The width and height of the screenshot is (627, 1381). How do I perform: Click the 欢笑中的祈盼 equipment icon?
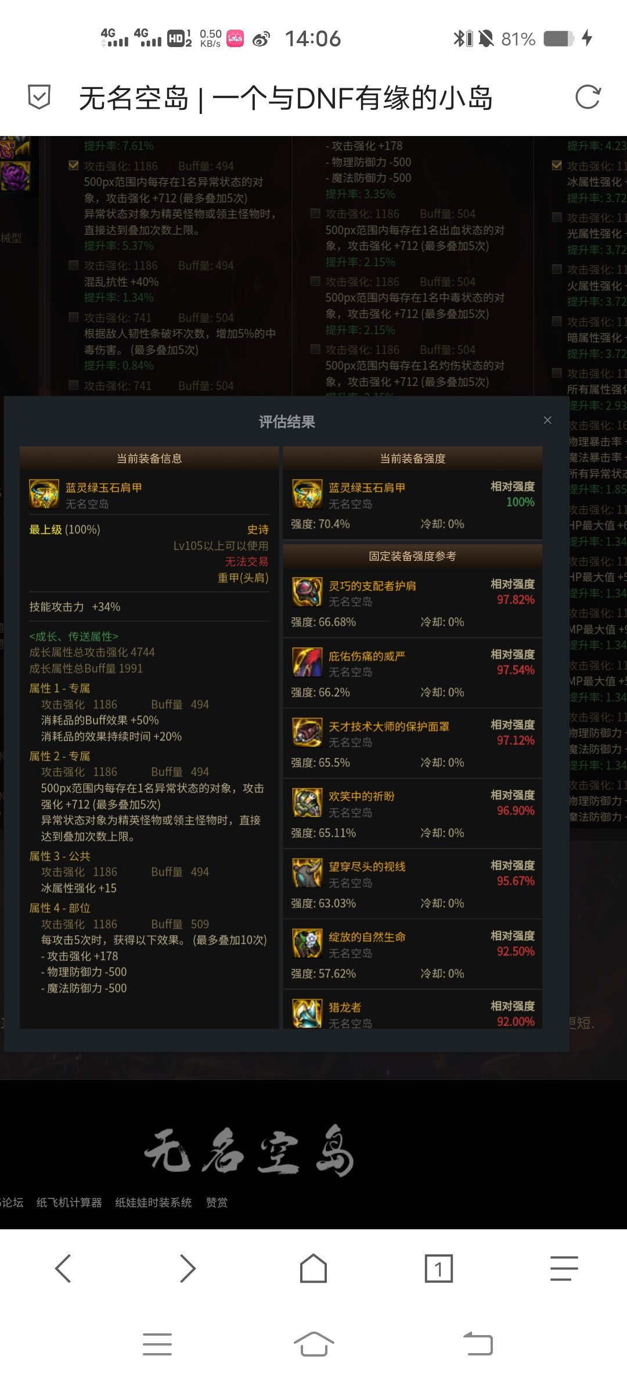pos(307,803)
